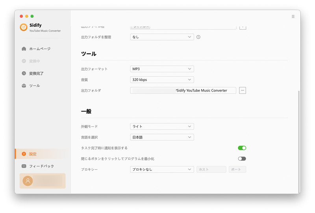Click the user avatar icon
Viewport: 315px width, 213px height.
coord(28,181)
